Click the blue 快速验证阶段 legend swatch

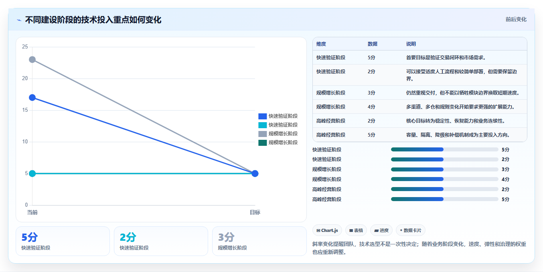[x=262, y=116]
